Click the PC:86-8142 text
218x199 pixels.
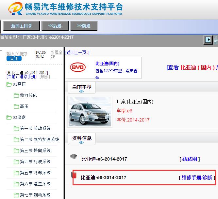coord(42,54)
